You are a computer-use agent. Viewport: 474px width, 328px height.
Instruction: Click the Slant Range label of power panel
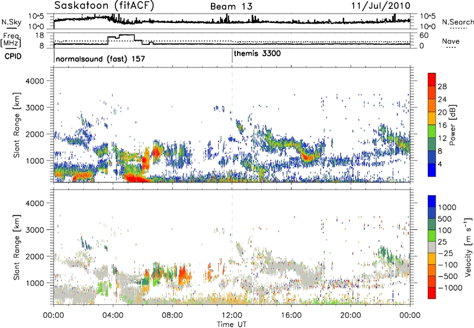coord(17,125)
